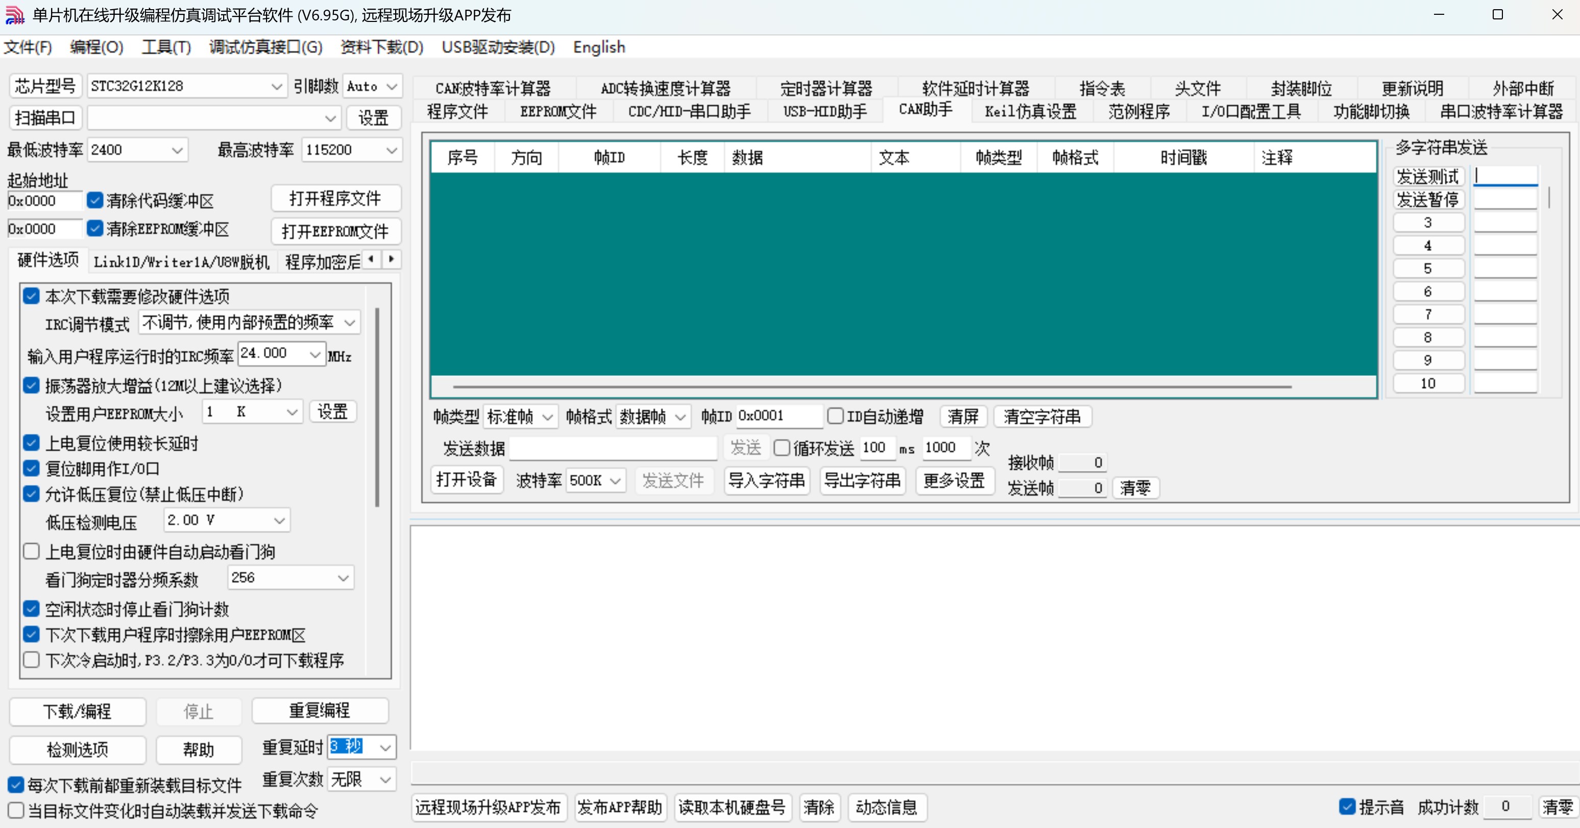Click the 打开程序文件 button
Screen dimensions: 1580x828
pos(335,198)
